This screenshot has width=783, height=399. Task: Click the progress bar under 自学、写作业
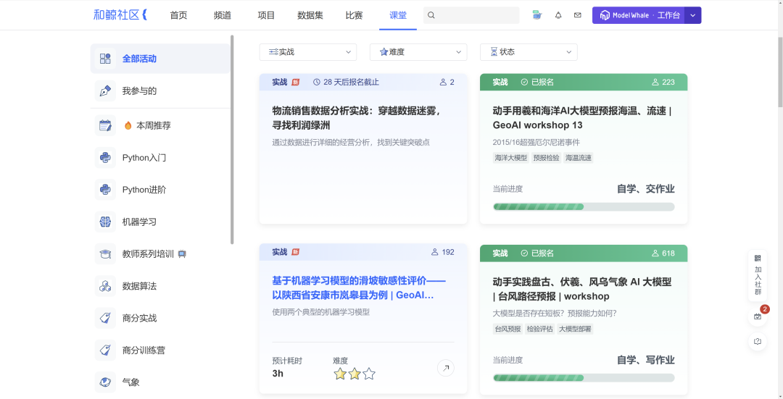coord(584,377)
